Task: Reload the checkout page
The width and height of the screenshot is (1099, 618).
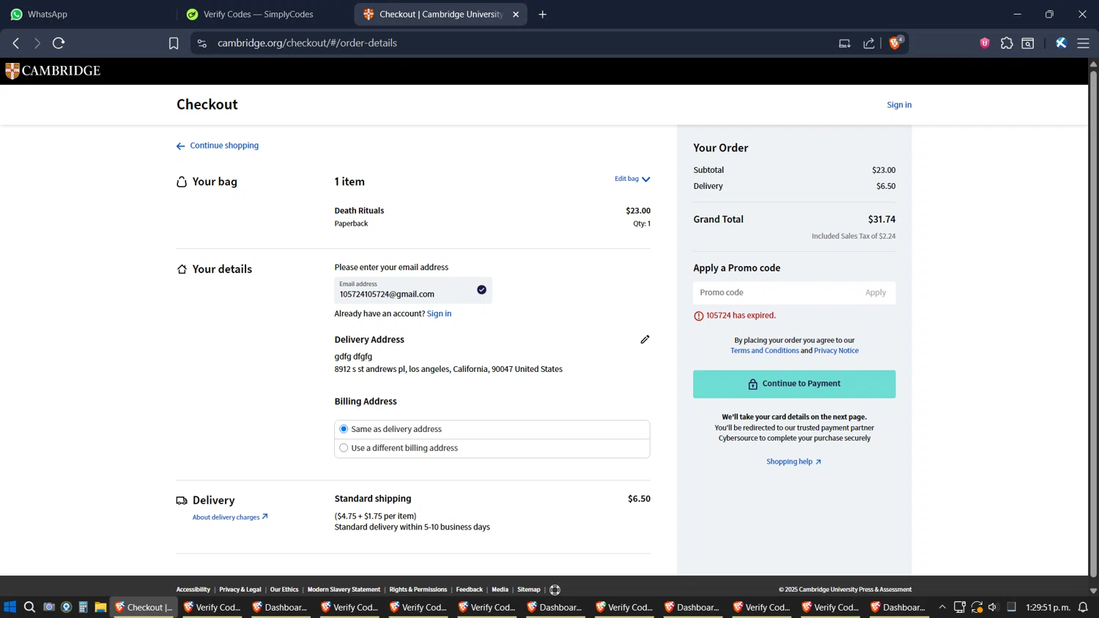Action: [x=59, y=43]
